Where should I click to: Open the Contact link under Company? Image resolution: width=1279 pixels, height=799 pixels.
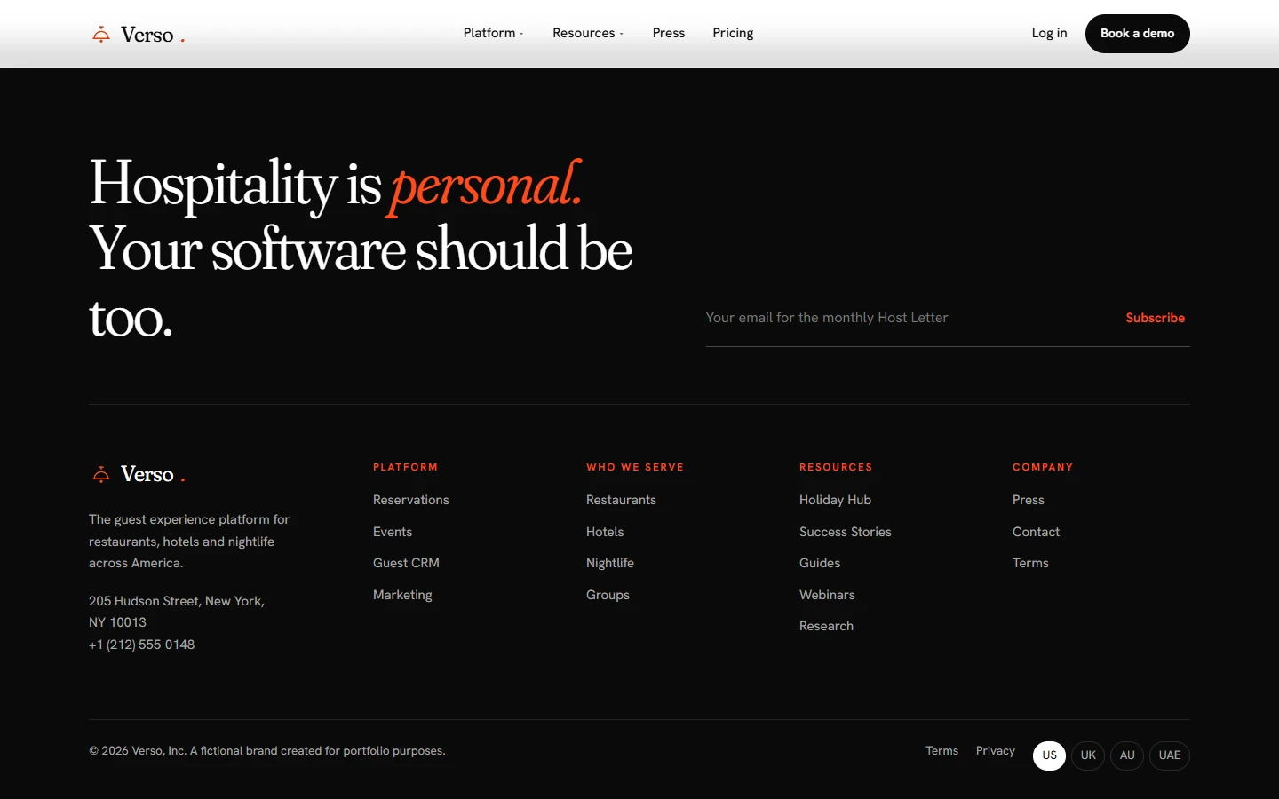1036,532
